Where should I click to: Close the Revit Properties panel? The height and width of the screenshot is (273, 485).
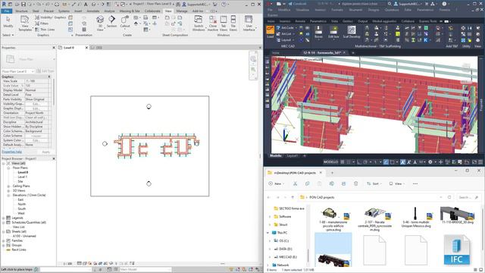click(54, 48)
